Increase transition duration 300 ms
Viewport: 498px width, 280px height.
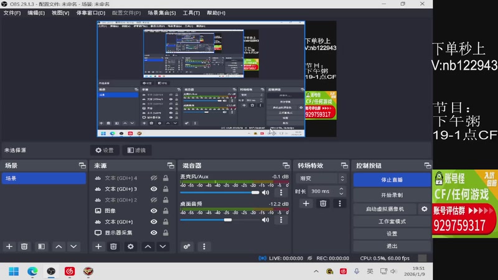point(341,189)
